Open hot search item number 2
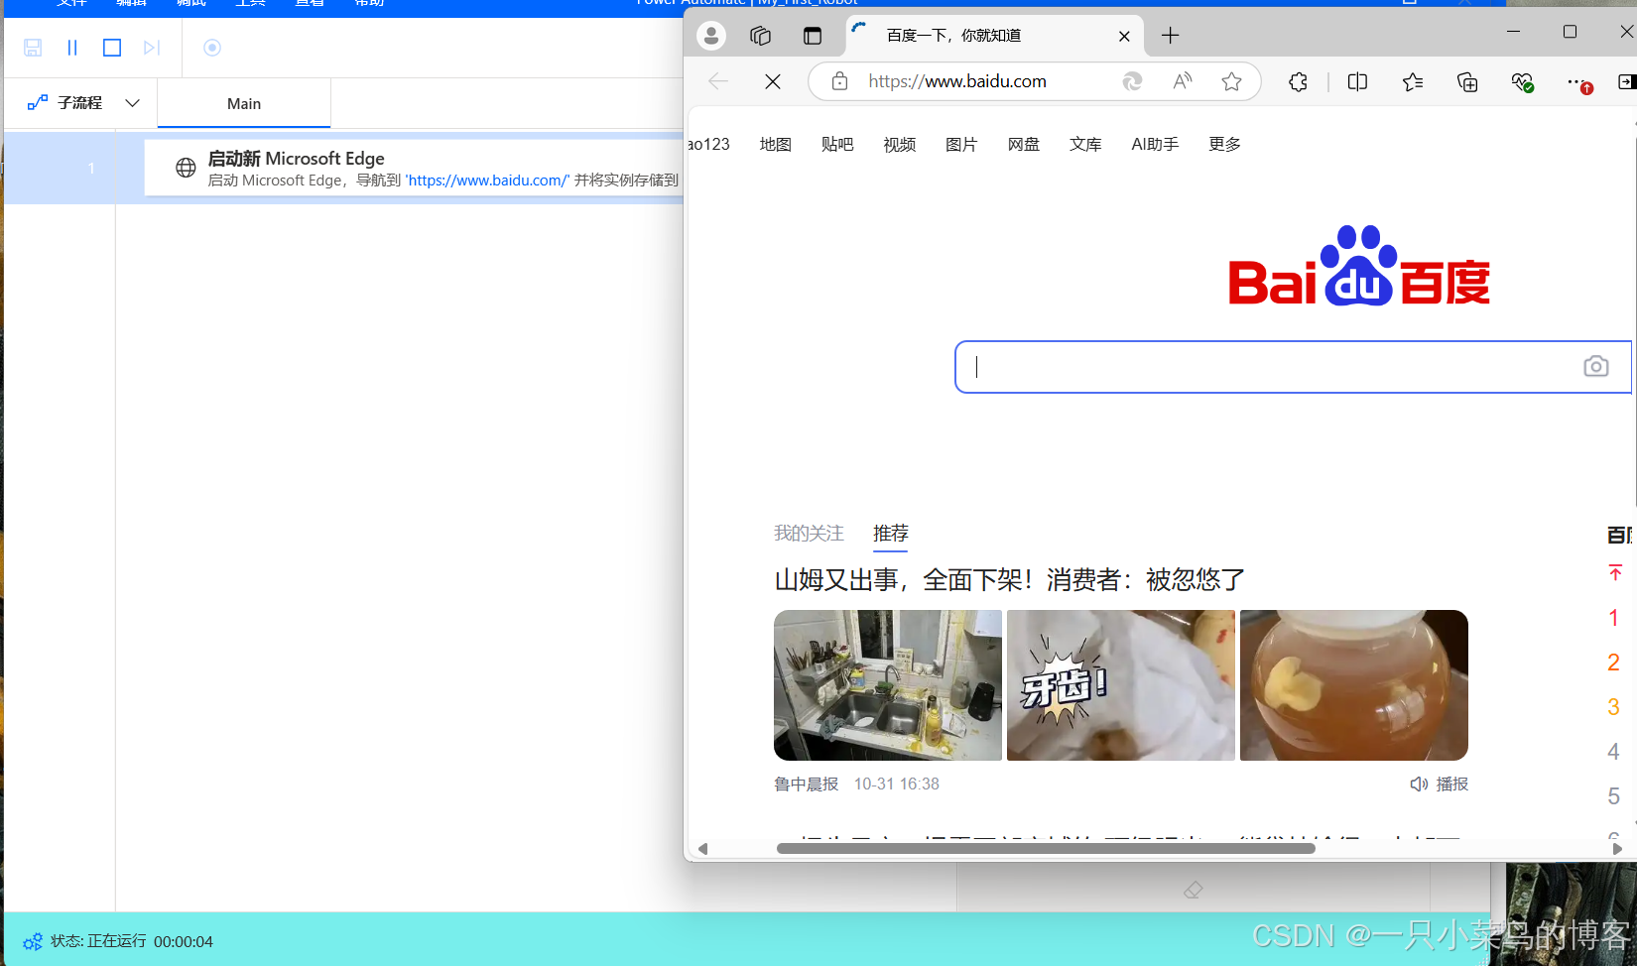 [x=1613, y=663]
